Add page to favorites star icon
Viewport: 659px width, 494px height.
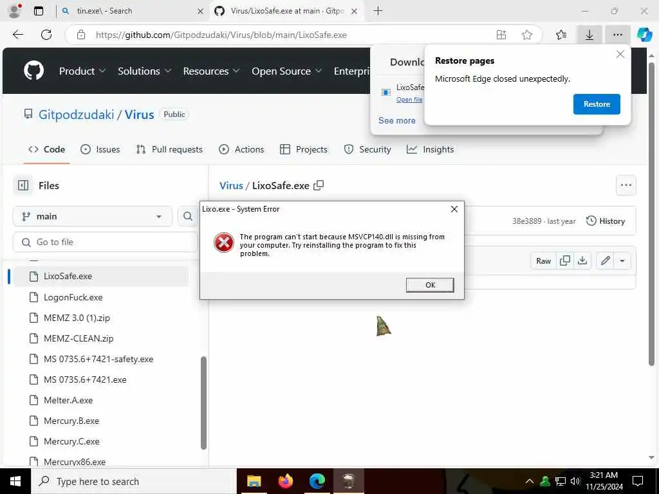527,35
